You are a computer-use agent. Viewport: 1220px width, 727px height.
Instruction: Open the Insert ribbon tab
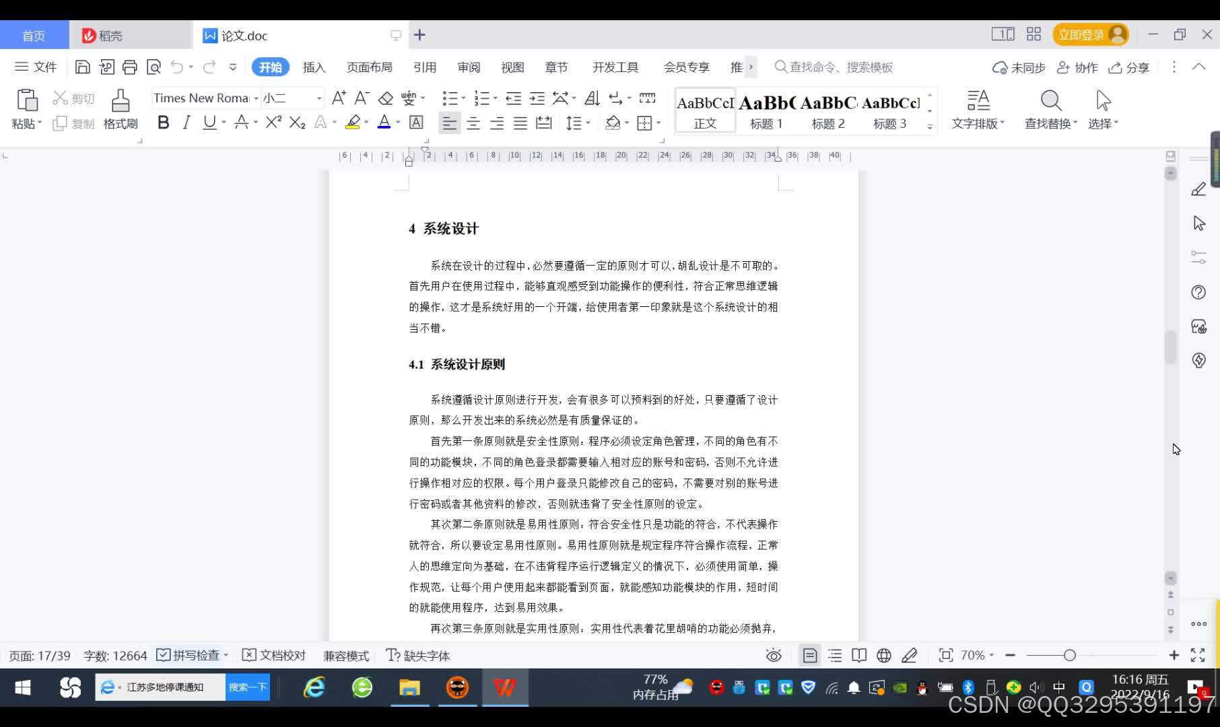click(314, 67)
